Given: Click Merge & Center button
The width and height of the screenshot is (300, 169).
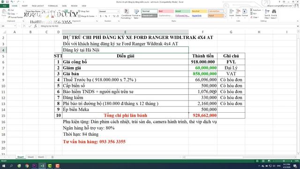Looking at the screenshot, I should 86,16.
